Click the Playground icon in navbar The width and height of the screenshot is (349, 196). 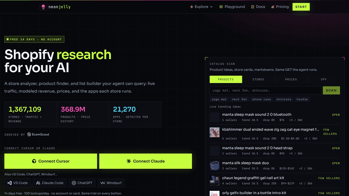click(221, 7)
